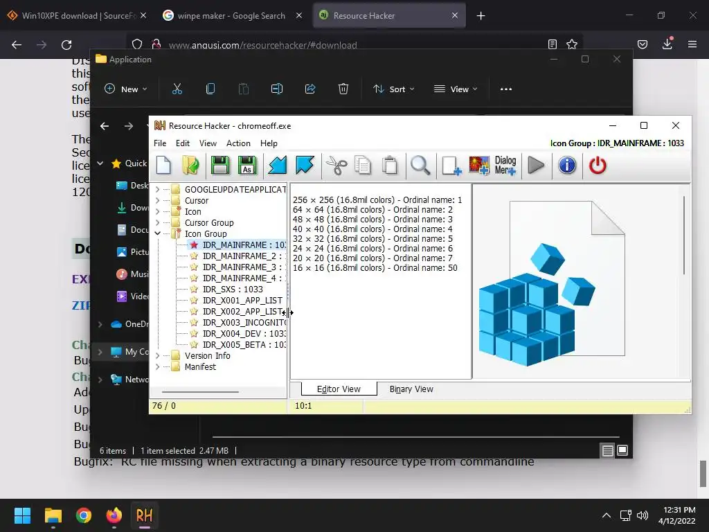
Task: Click Copy icon in the Application explorer toolbar
Action: [x=210, y=89]
